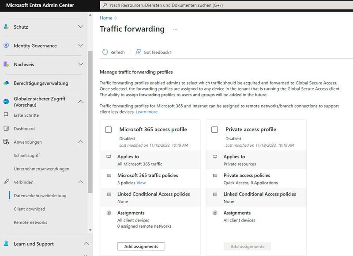
Task: Click the Berechtigungsverwaltung cloud icon
Action: tap(5, 83)
